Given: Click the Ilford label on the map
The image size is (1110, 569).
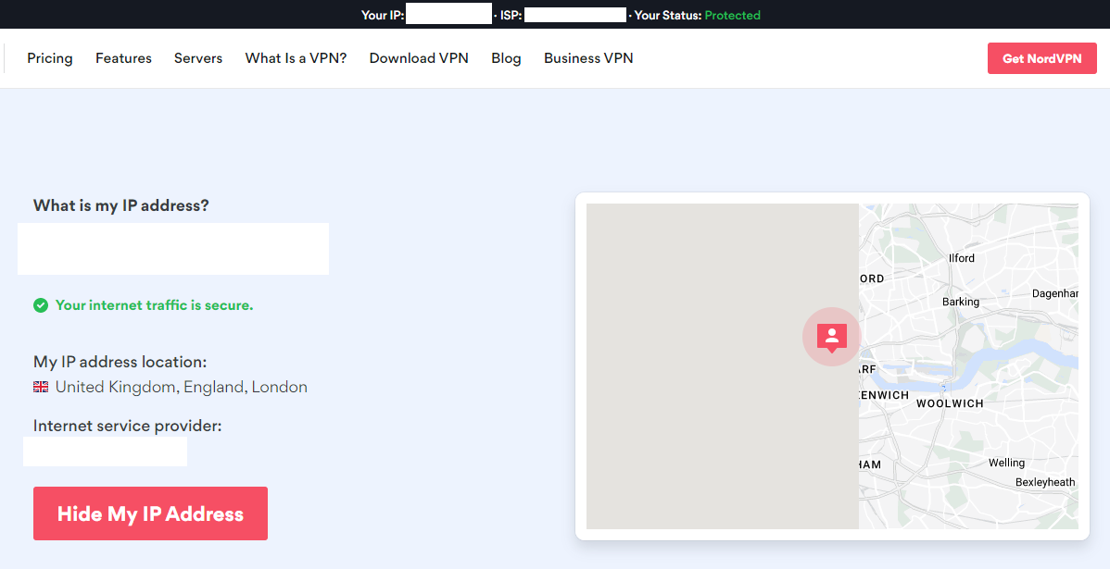Looking at the screenshot, I should click(x=962, y=258).
